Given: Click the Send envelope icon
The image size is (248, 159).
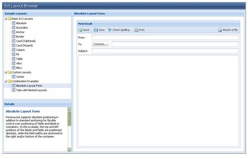Looking at the screenshot, I should click(80, 30).
